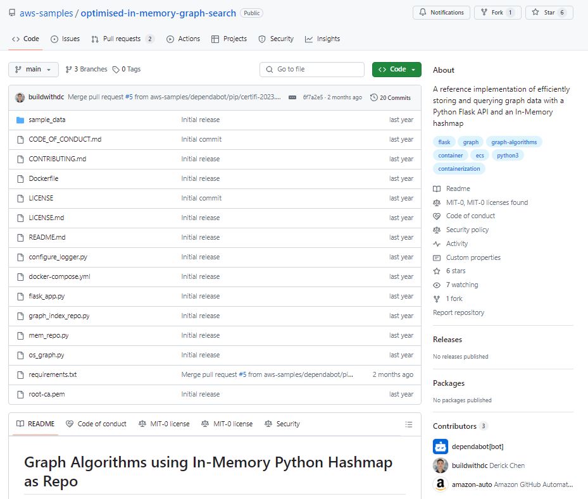The height and width of the screenshot is (499, 588).
Task: Click the amazon-auto contributor avatar
Action: [x=441, y=484]
